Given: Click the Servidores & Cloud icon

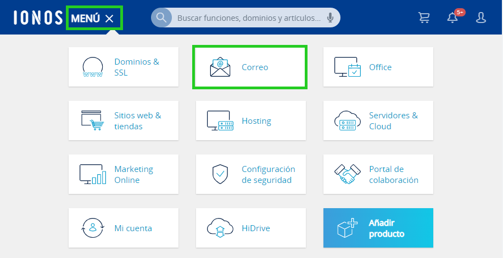Looking at the screenshot, I should point(348,121).
